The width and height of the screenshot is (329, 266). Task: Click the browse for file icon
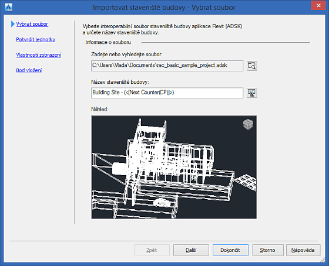point(252,66)
